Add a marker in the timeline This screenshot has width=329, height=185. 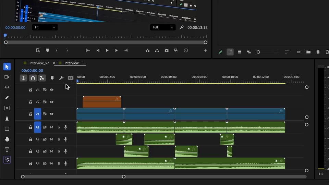tap(52, 78)
